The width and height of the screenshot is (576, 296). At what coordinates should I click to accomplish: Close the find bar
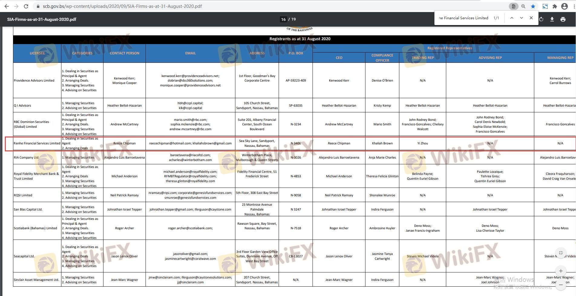[531, 18]
